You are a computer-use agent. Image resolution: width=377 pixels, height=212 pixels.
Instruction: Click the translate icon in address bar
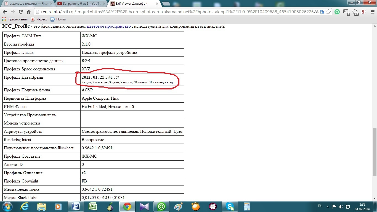pos(321,12)
